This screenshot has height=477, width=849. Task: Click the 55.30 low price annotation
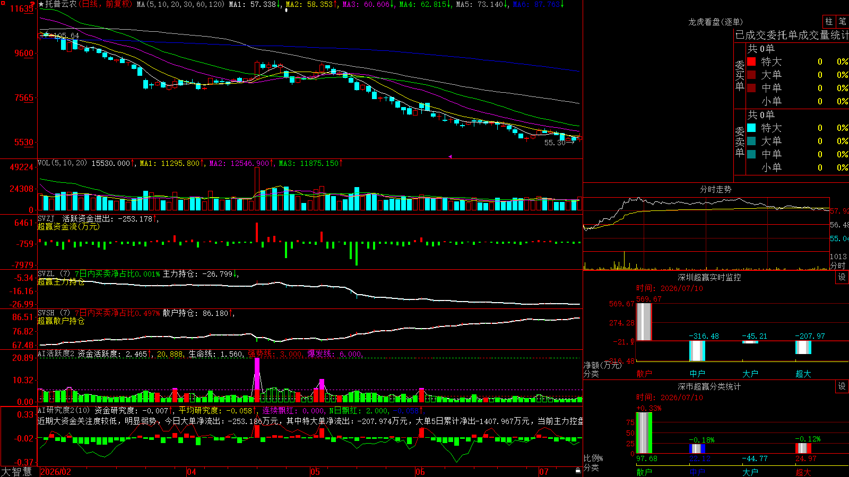(555, 143)
